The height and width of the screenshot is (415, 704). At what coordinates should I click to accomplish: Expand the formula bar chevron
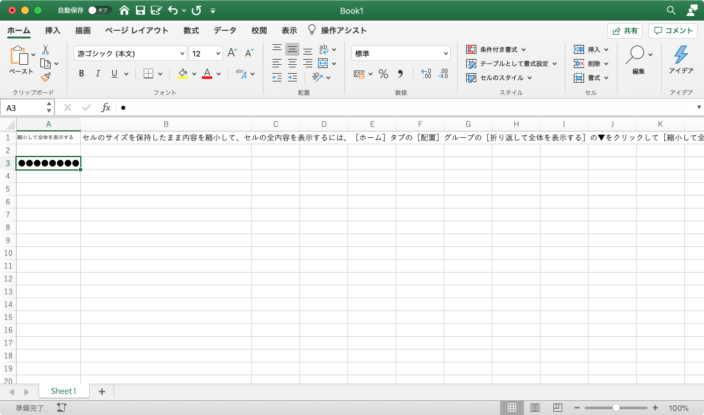pyautogui.click(x=699, y=107)
